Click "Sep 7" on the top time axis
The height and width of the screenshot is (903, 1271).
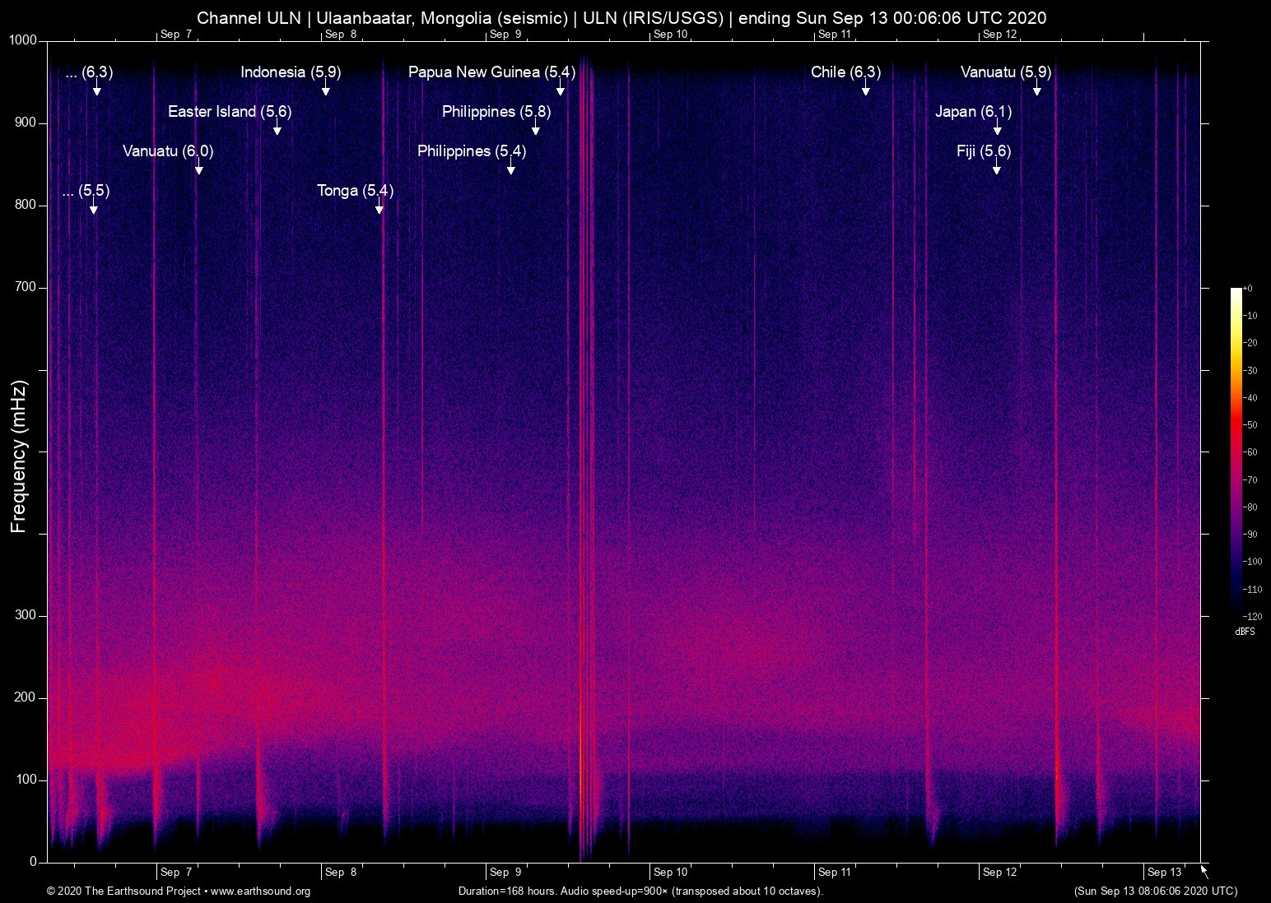176,34
